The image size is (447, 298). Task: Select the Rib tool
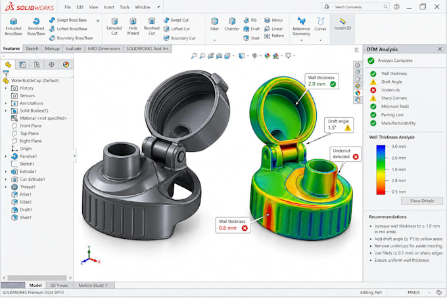(x=250, y=20)
